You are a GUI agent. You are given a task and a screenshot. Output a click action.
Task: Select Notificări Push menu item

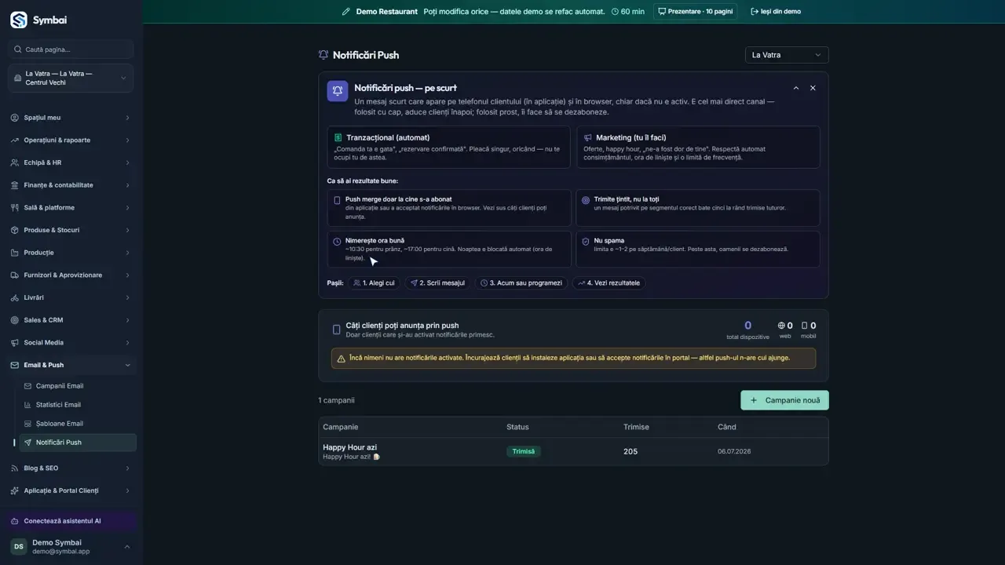(78, 443)
